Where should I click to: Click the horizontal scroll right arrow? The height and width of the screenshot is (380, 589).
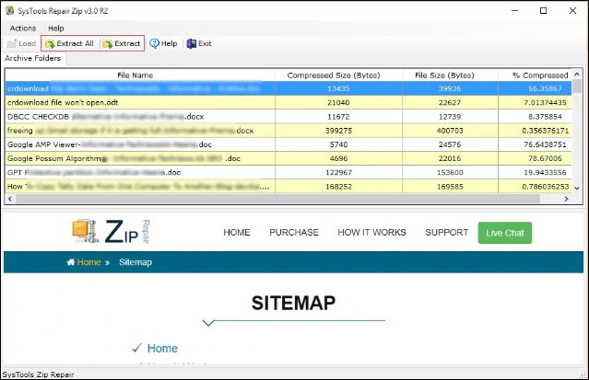567,199
